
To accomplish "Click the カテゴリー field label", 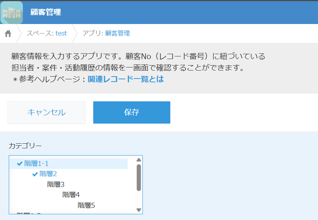I will (x=25, y=146).
